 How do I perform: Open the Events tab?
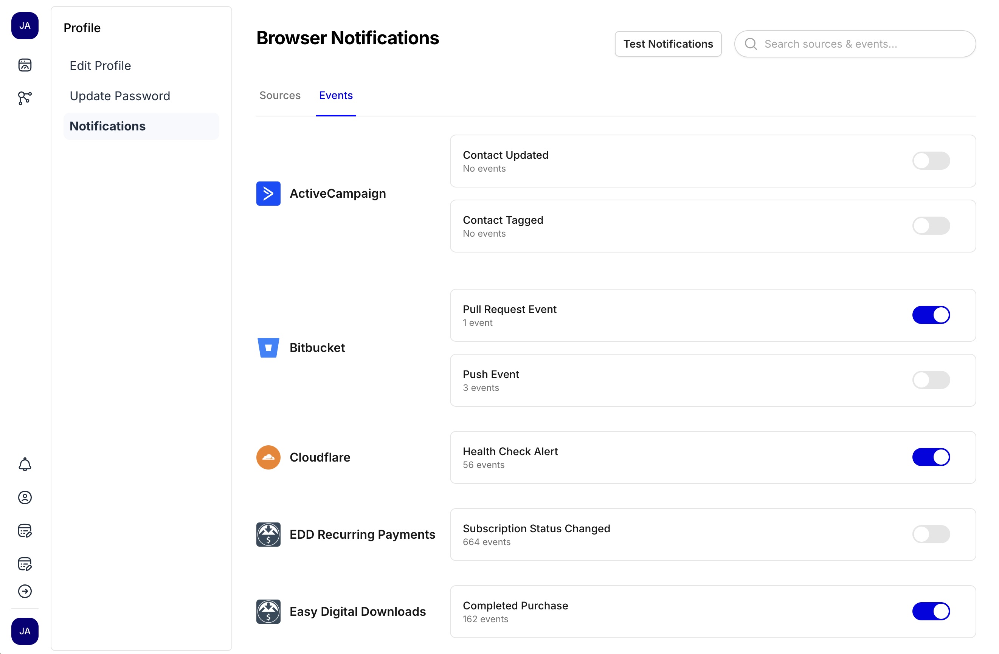[x=335, y=95]
